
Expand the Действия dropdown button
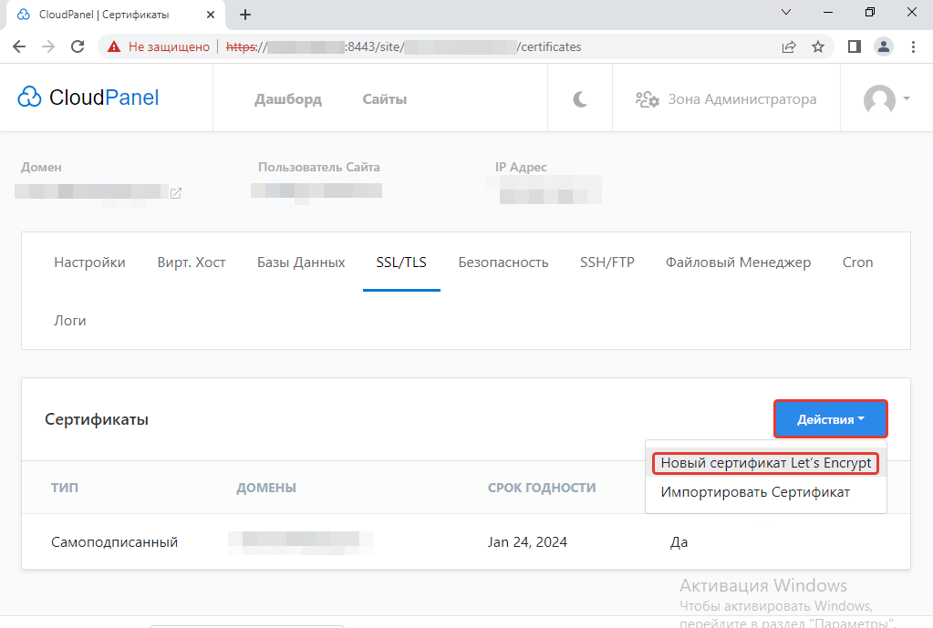point(830,419)
